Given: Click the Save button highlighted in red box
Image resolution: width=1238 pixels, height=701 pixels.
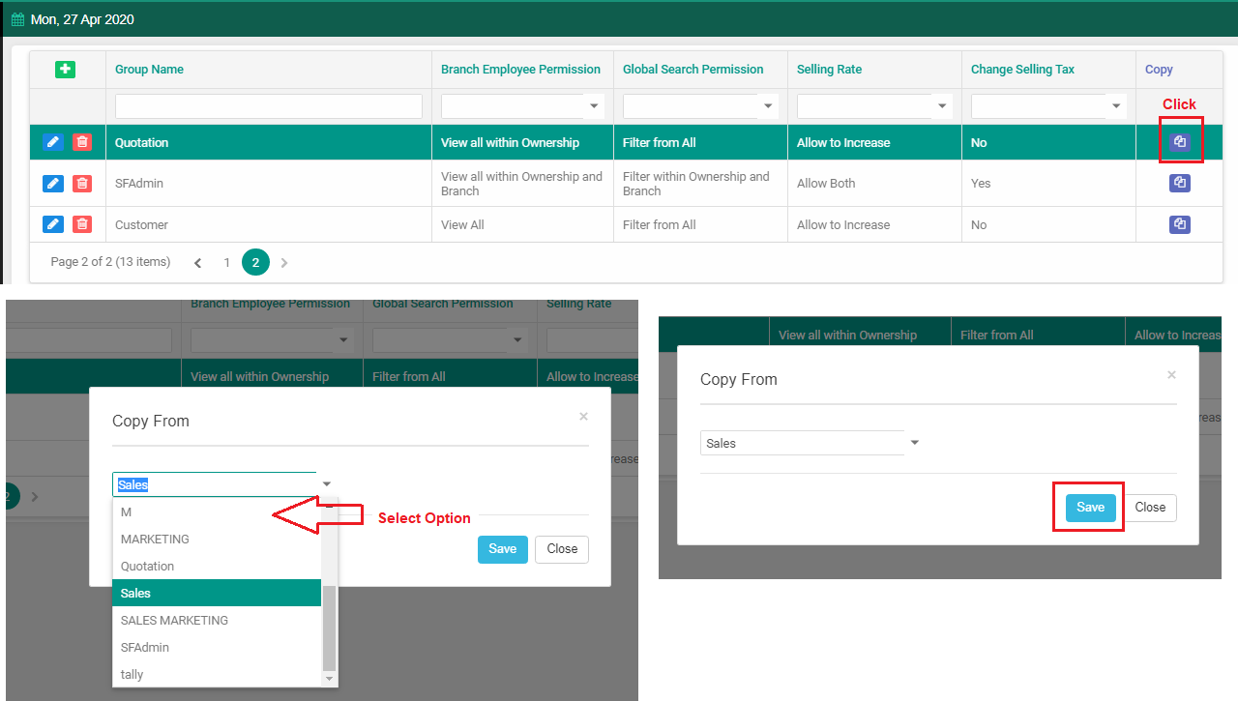Looking at the screenshot, I should 1090,508.
